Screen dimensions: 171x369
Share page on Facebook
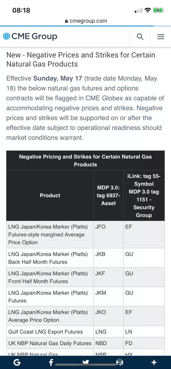coord(51,362)
